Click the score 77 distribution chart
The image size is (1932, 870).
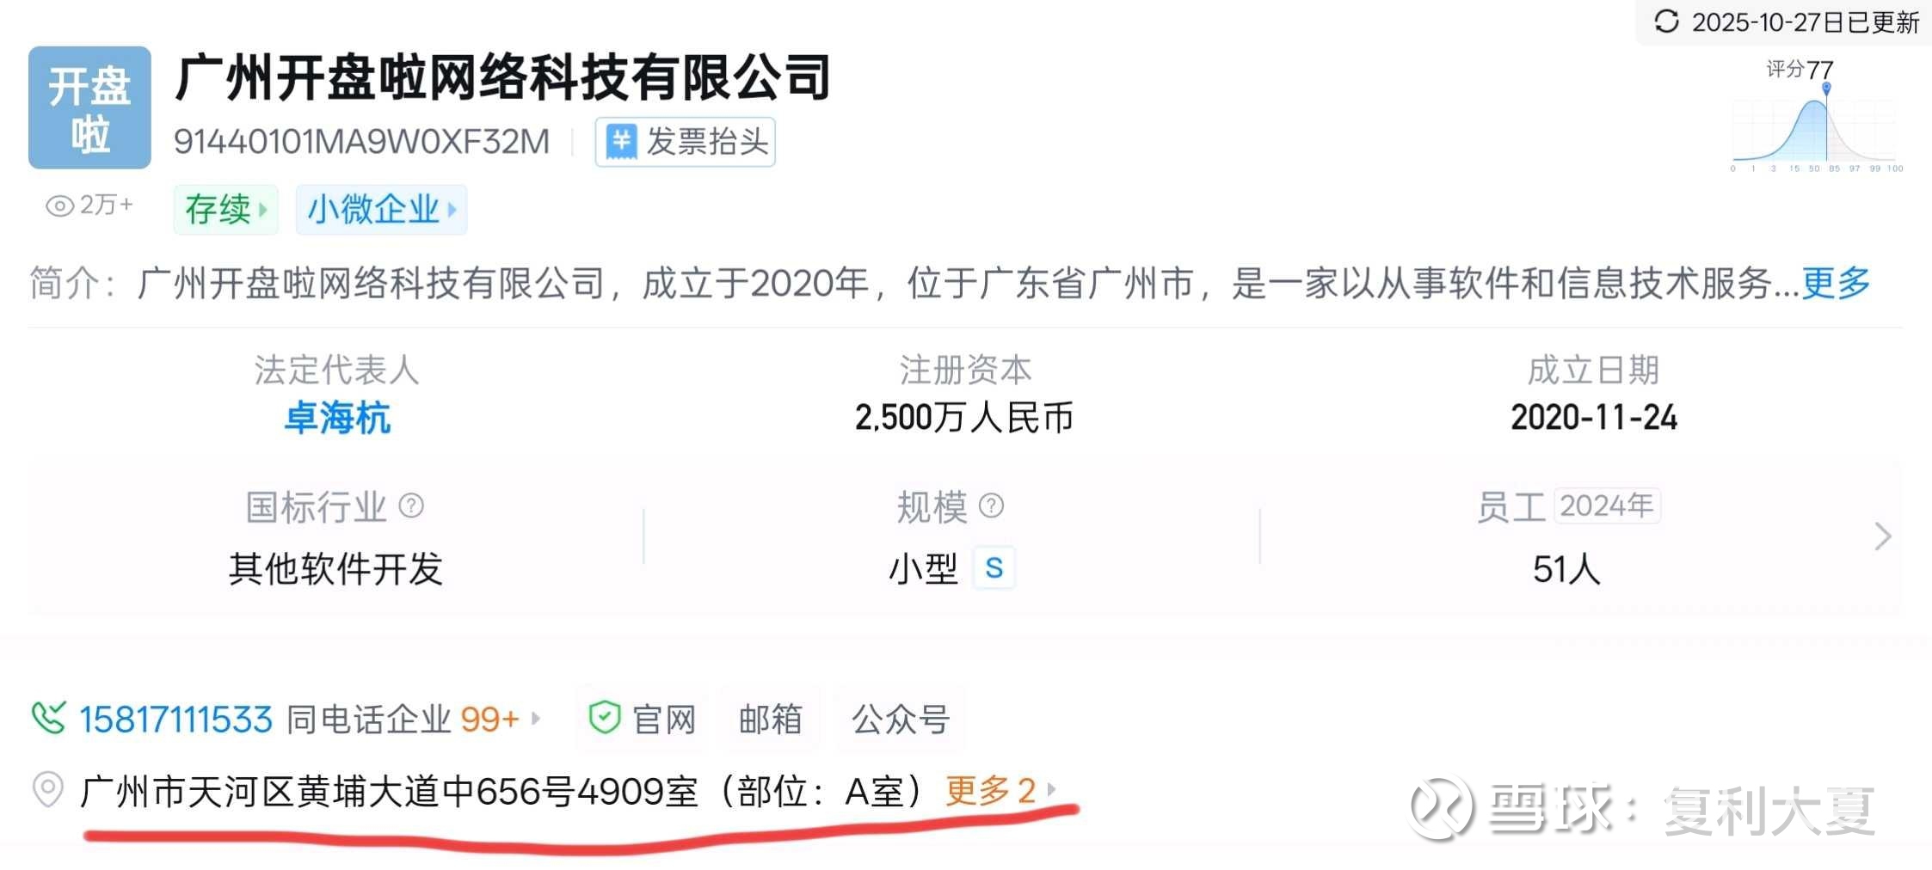click(x=1817, y=129)
